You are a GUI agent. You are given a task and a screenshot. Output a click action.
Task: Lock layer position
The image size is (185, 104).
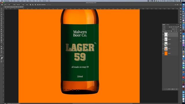(168, 31)
